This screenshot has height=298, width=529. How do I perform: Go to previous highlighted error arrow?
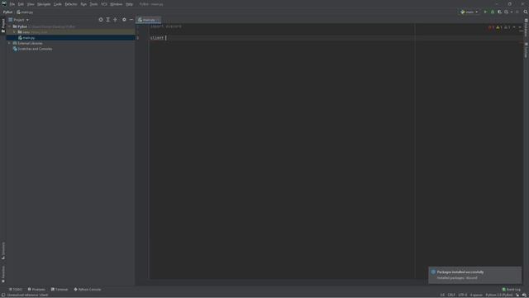tap(514, 27)
